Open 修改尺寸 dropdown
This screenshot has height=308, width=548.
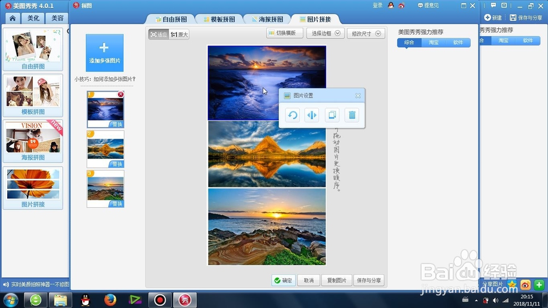point(366,33)
